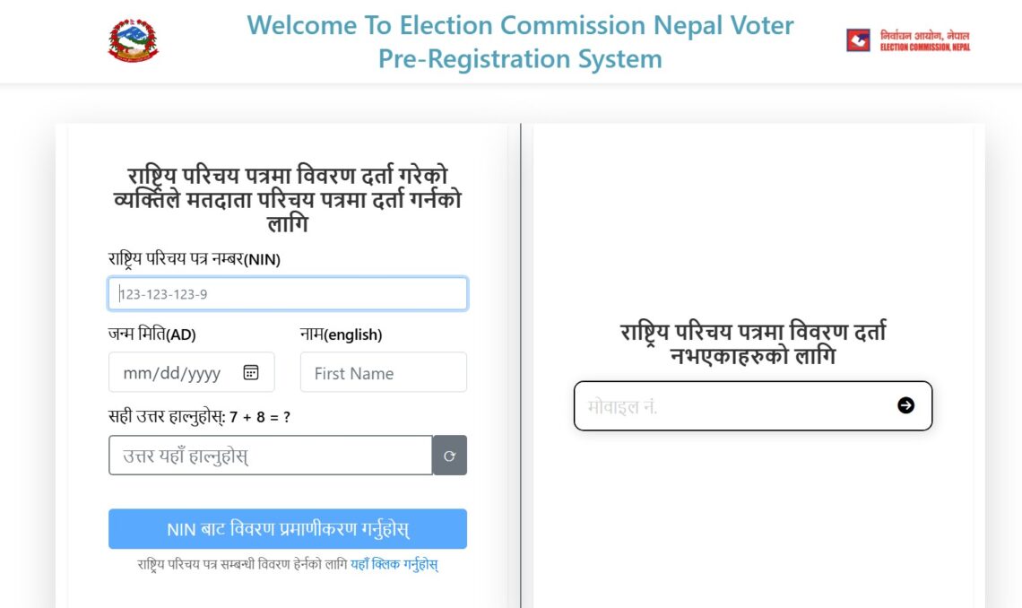Click the NIN field label text
The width and height of the screenshot is (1022, 608).
(x=194, y=259)
